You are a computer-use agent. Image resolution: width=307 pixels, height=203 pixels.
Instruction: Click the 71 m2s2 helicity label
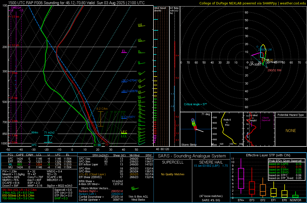[x=49, y=132]
